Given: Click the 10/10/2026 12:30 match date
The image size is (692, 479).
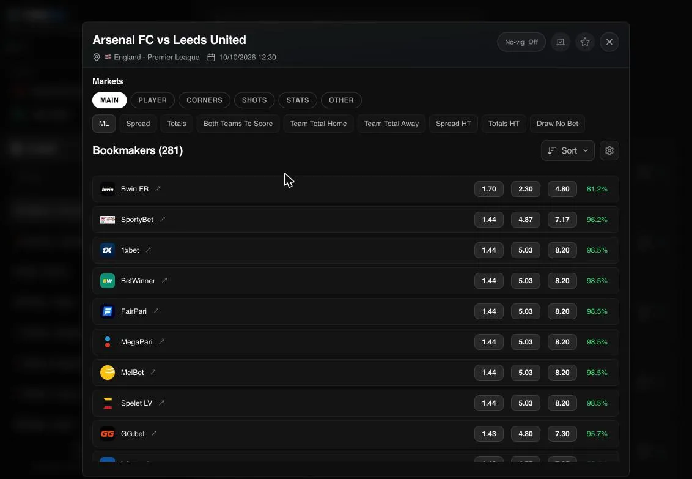Looking at the screenshot, I should (248, 58).
